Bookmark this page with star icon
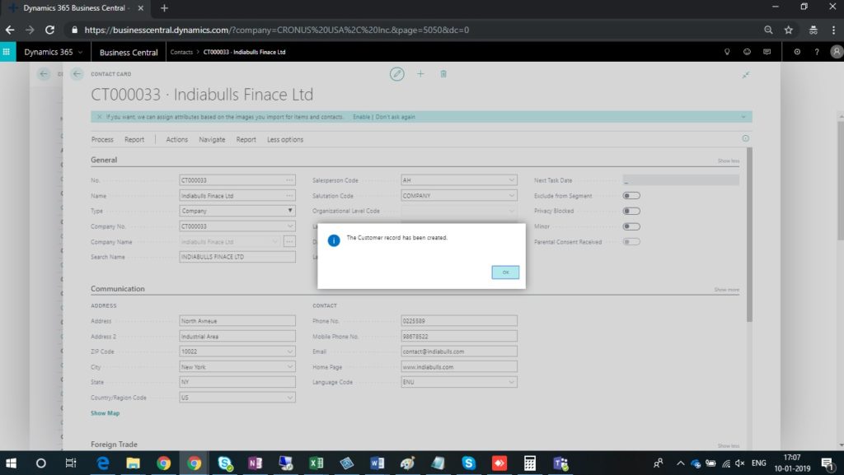844x475 pixels. click(789, 30)
